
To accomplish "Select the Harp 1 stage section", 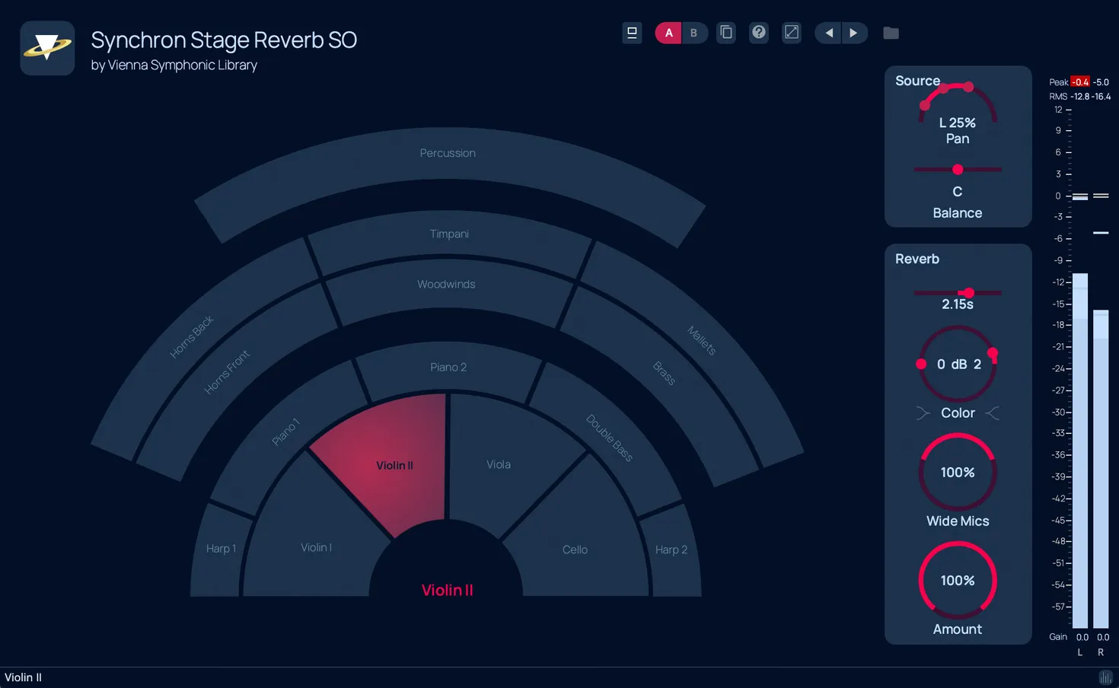I will coord(221,549).
